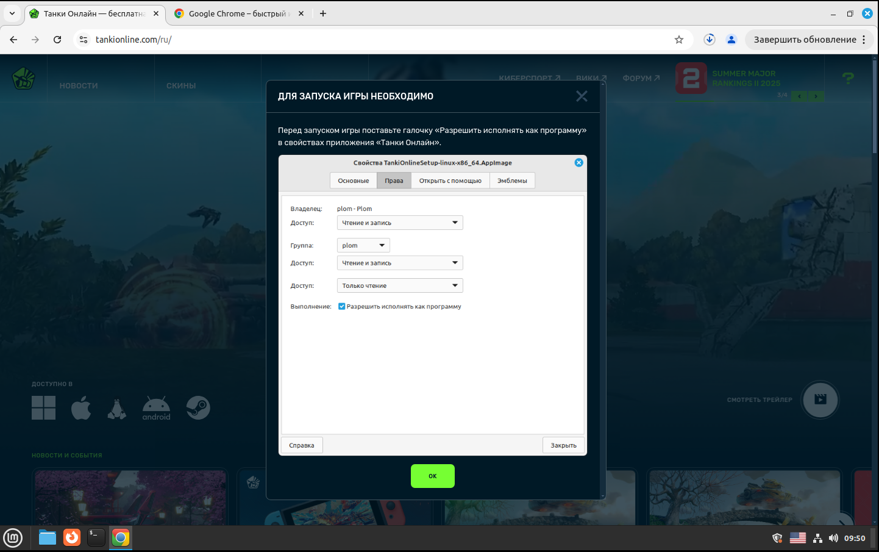Expand the owner access dropdown under Владелец
This screenshot has height=552, width=879.
tap(400, 223)
